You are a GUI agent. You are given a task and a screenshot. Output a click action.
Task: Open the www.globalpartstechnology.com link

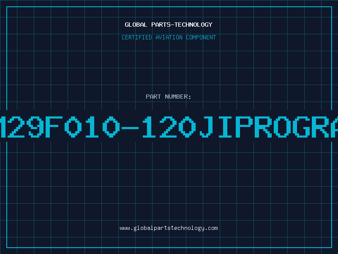(169, 228)
